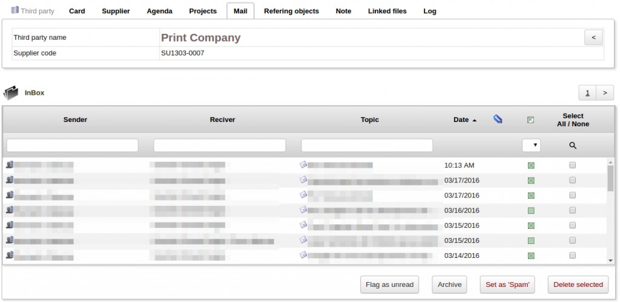Click the Sender filter input field

tap(73, 146)
